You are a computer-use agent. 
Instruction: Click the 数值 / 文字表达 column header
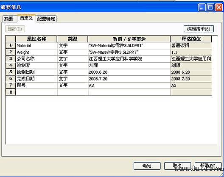(129, 39)
